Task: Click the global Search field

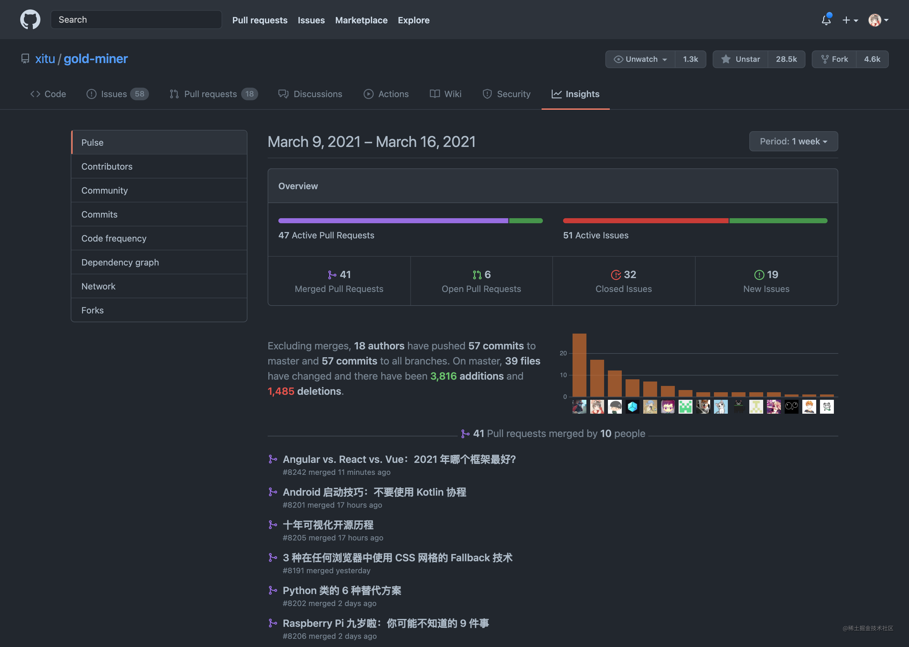Action: [136, 20]
